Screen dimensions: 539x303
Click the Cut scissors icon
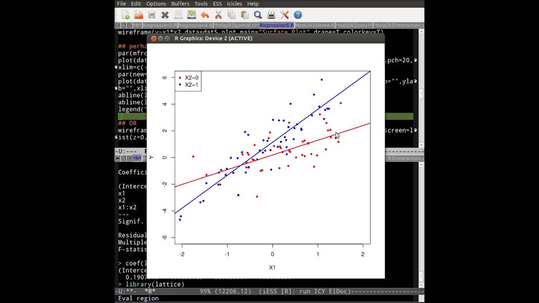click(x=218, y=15)
